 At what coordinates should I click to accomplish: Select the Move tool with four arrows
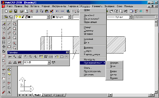coord(4,47)
